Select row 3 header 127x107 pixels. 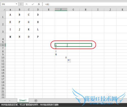point(3,29)
